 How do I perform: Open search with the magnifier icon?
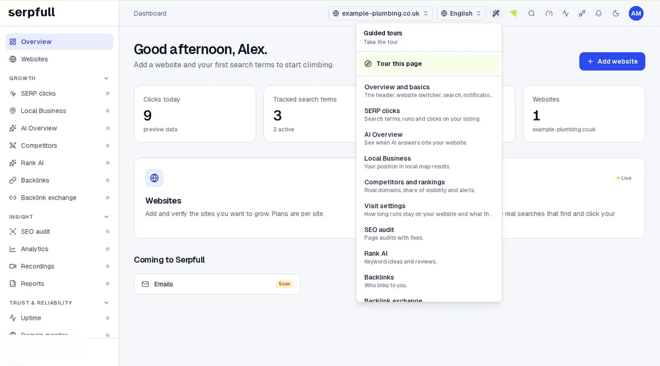tap(531, 13)
